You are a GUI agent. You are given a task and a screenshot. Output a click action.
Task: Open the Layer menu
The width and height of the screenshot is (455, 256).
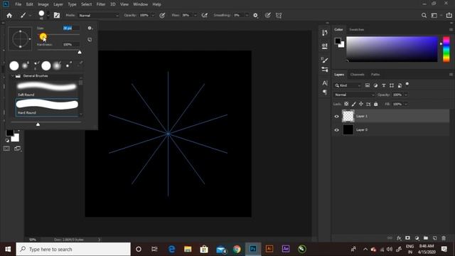pyautogui.click(x=58, y=4)
